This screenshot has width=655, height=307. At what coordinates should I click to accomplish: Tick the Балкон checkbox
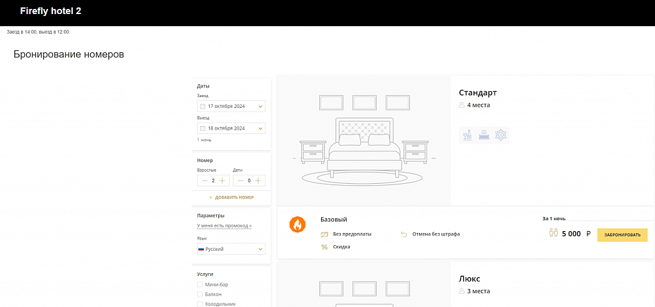(200, 294)
